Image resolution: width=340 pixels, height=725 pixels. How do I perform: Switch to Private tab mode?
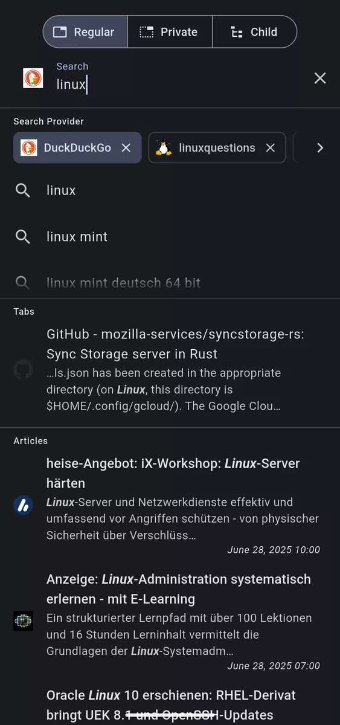170,32
